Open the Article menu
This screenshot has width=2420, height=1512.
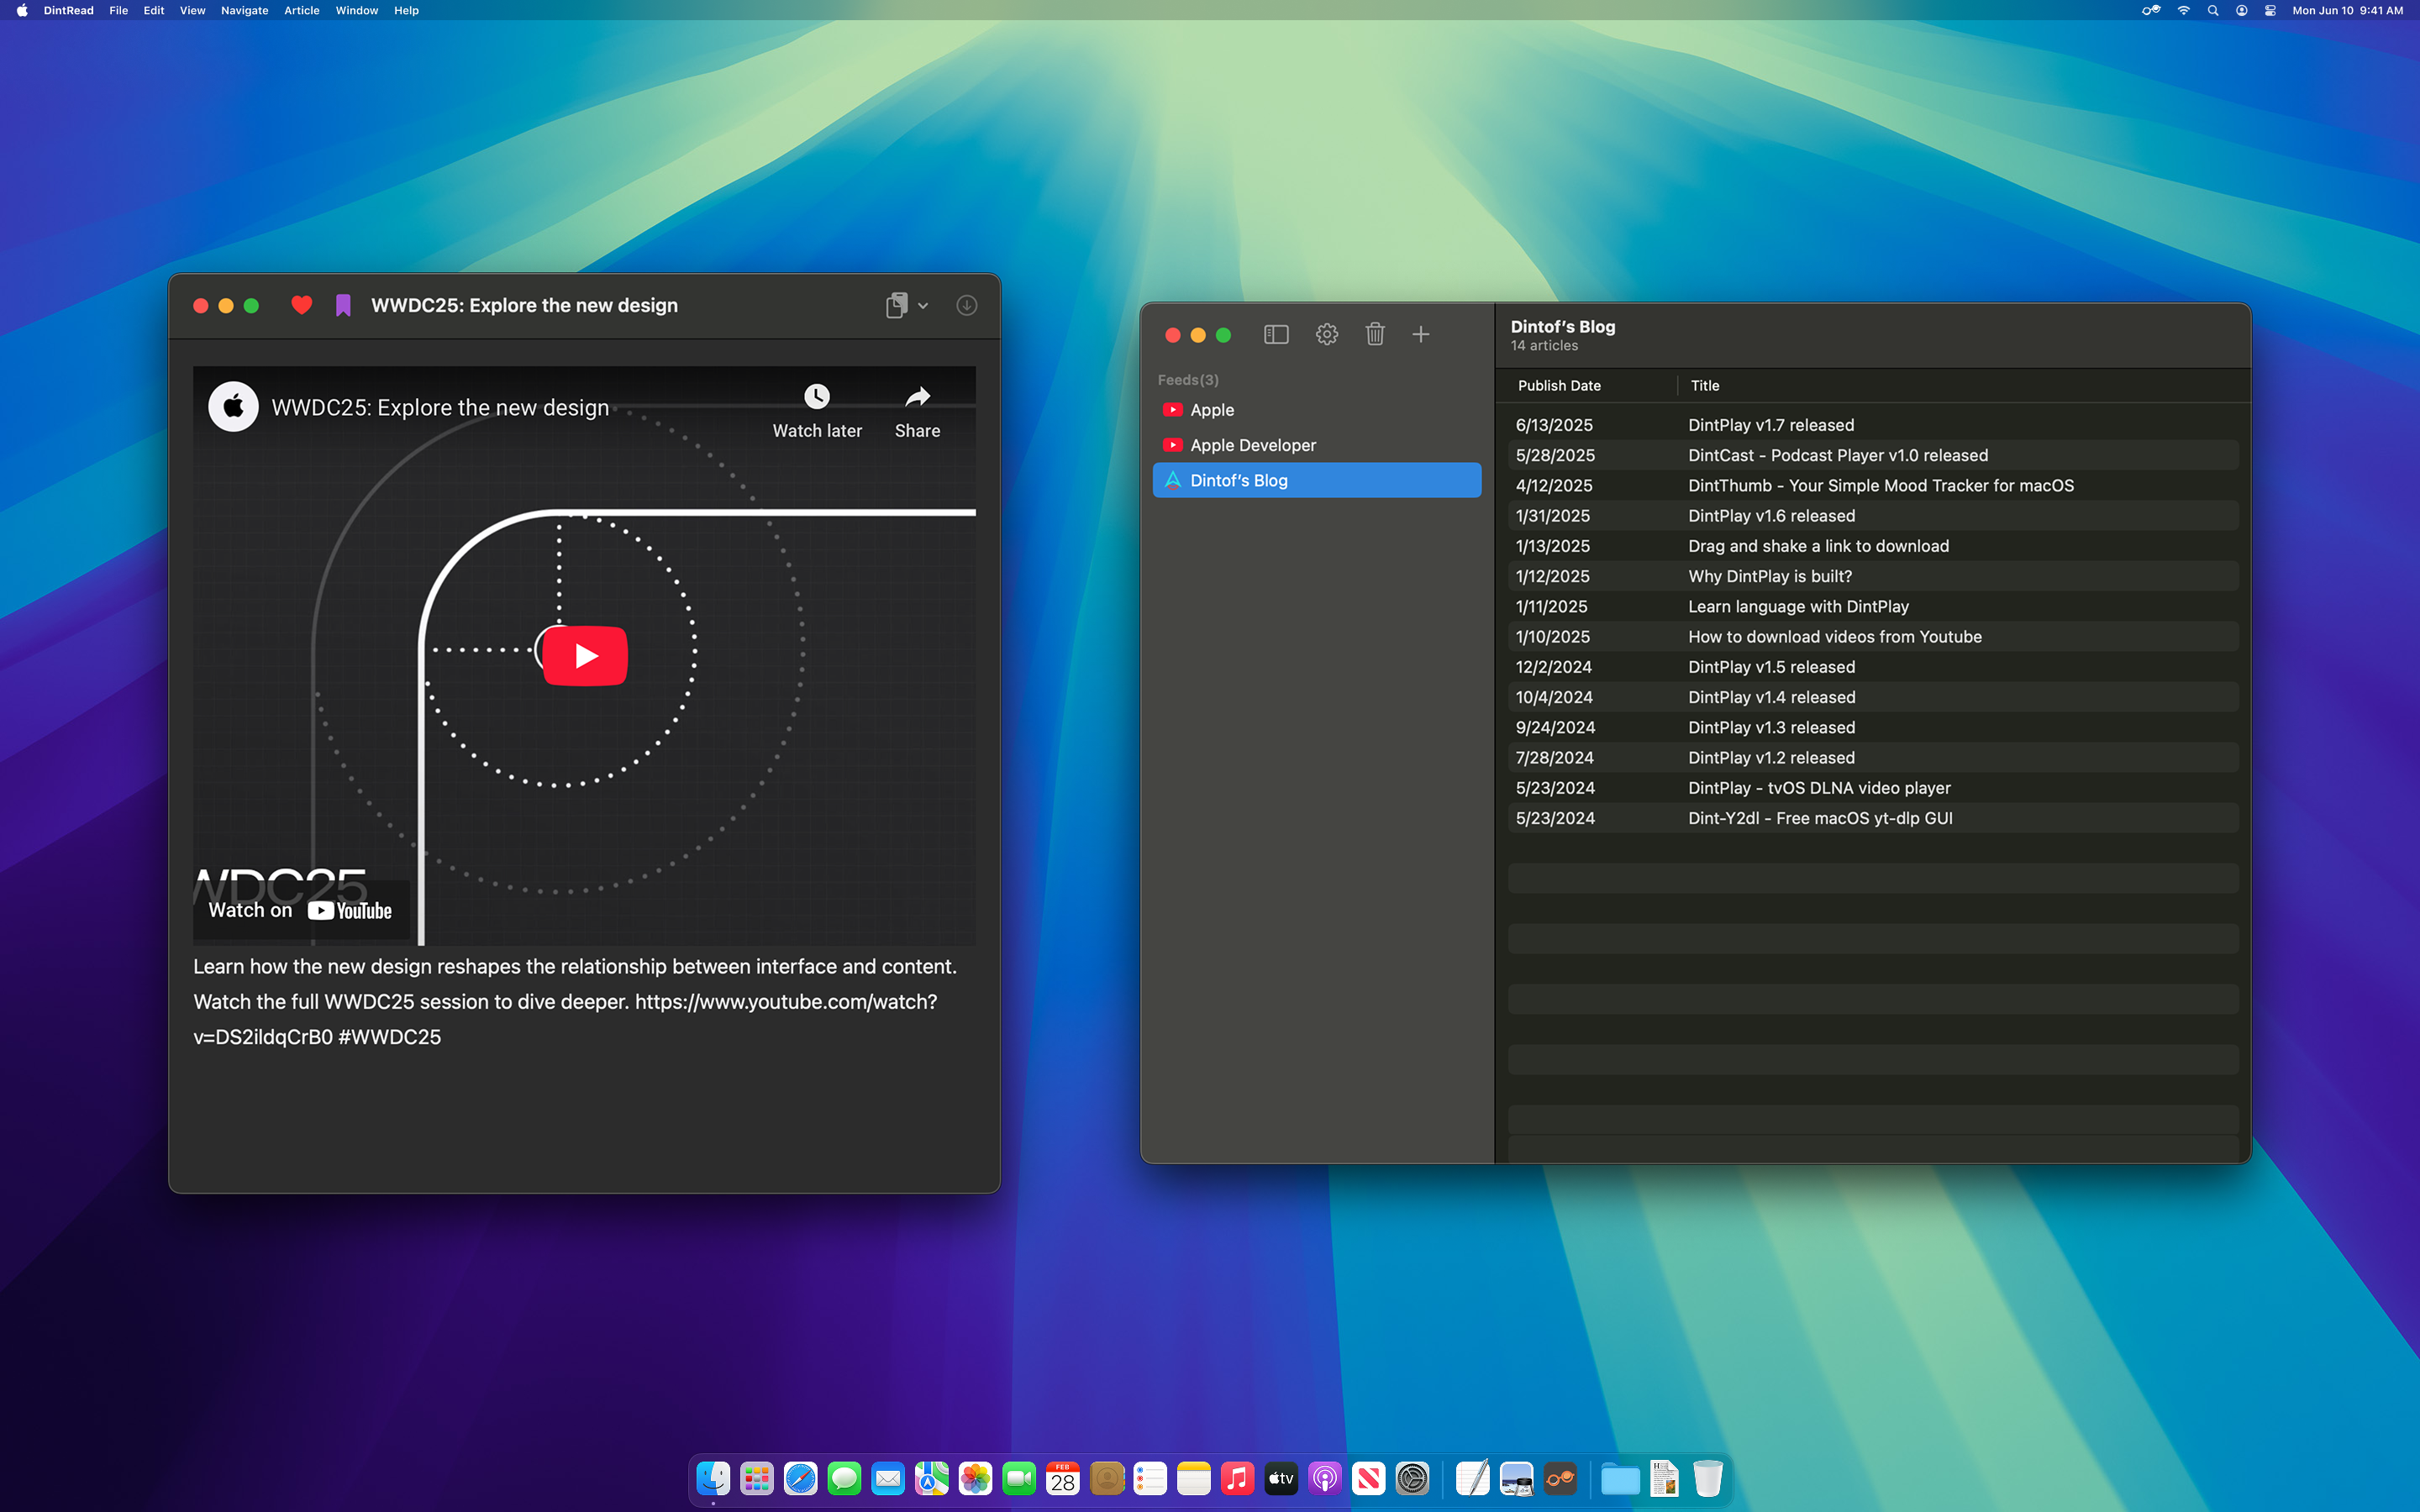click(301, 10)
